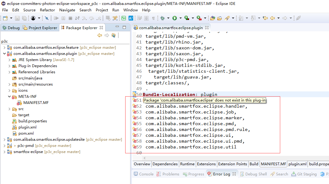Image resolution: width=329 pixels, height=184 pixels.
Task: Toggle Word Wrap toolbar icon
Action: pos(139,18)
